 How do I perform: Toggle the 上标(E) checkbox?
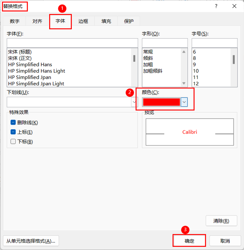click(13, 132)
